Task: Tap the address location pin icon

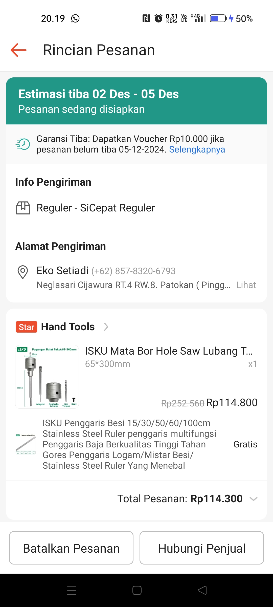Action: point(23,272)
